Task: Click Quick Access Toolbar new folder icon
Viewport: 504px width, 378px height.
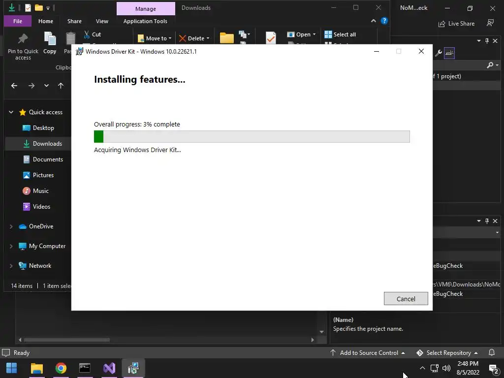Action: click(38, 7)
